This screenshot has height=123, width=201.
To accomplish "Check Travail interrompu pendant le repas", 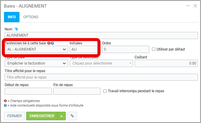I will pyautogui.click(x=105, y=91).
